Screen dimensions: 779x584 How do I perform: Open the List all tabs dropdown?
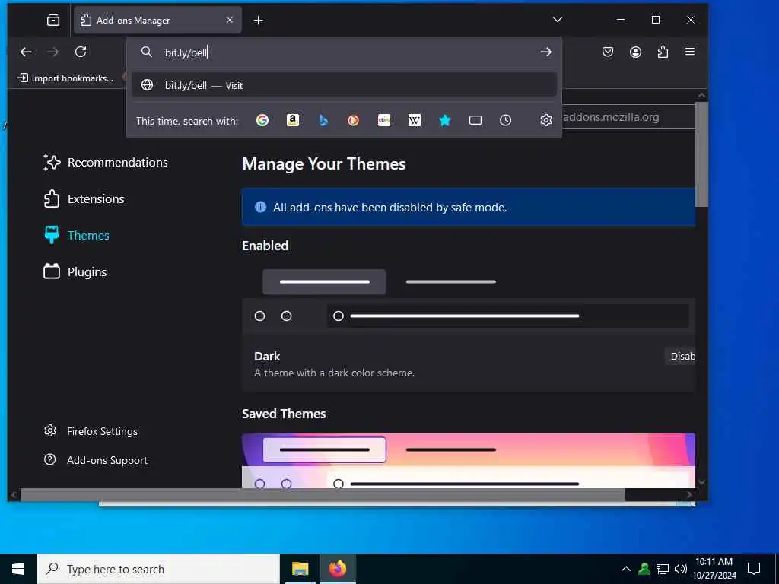point(558,20)
